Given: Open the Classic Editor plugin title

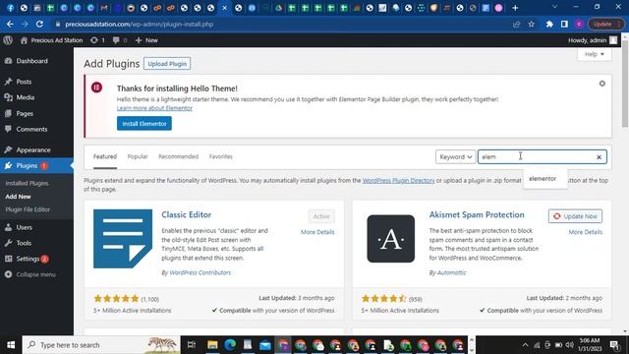Looking at the screenshot, I should [186, 214].
